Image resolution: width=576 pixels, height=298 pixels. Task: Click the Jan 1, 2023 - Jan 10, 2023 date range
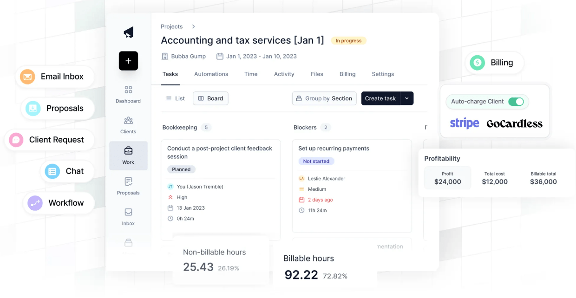[x=262, y=56]
